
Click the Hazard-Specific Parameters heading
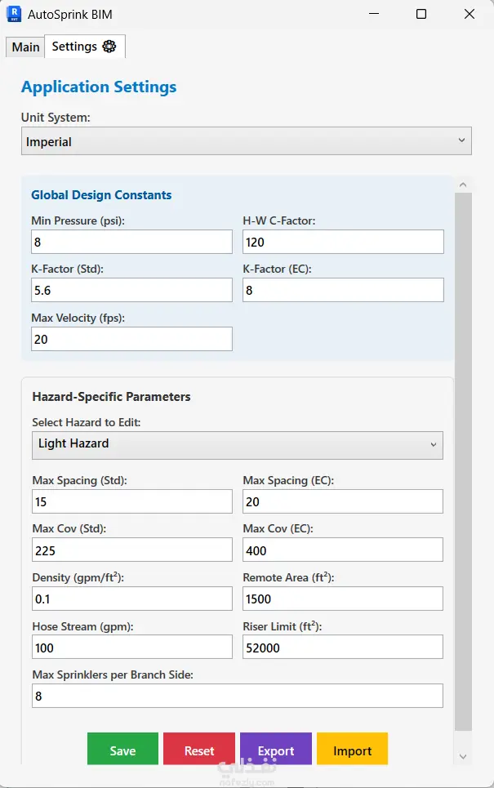(112, 397)
